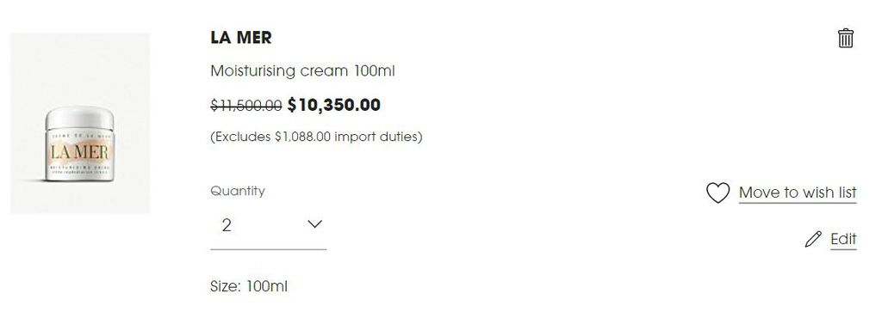
Task: Open the Move to wish list link
Action: [798, 193]
